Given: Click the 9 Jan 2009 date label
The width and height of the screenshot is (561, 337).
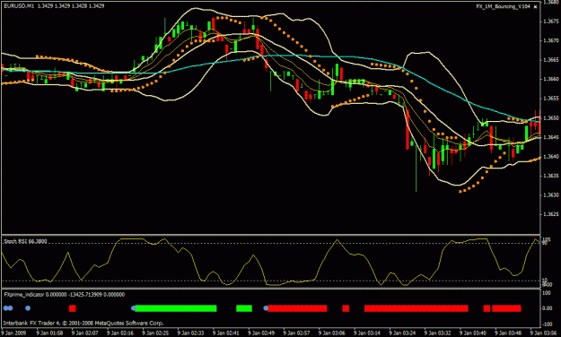Looking at the screenshot, I should coord(14,333).
